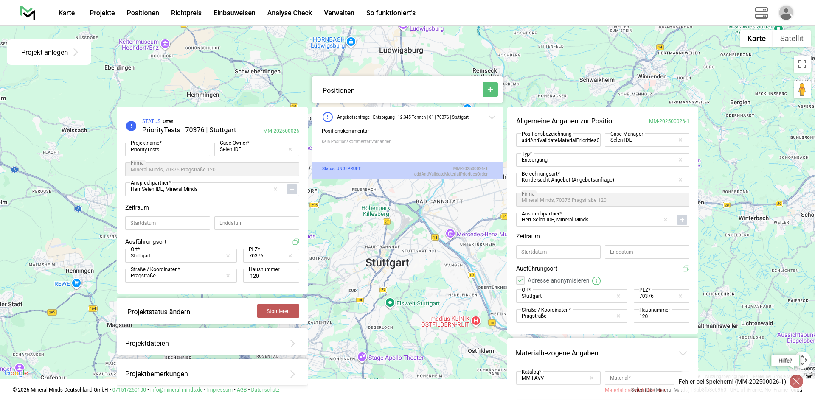Click the green plus button in Positionen
This screenshot has width=815, height=400.
point(490,90)
